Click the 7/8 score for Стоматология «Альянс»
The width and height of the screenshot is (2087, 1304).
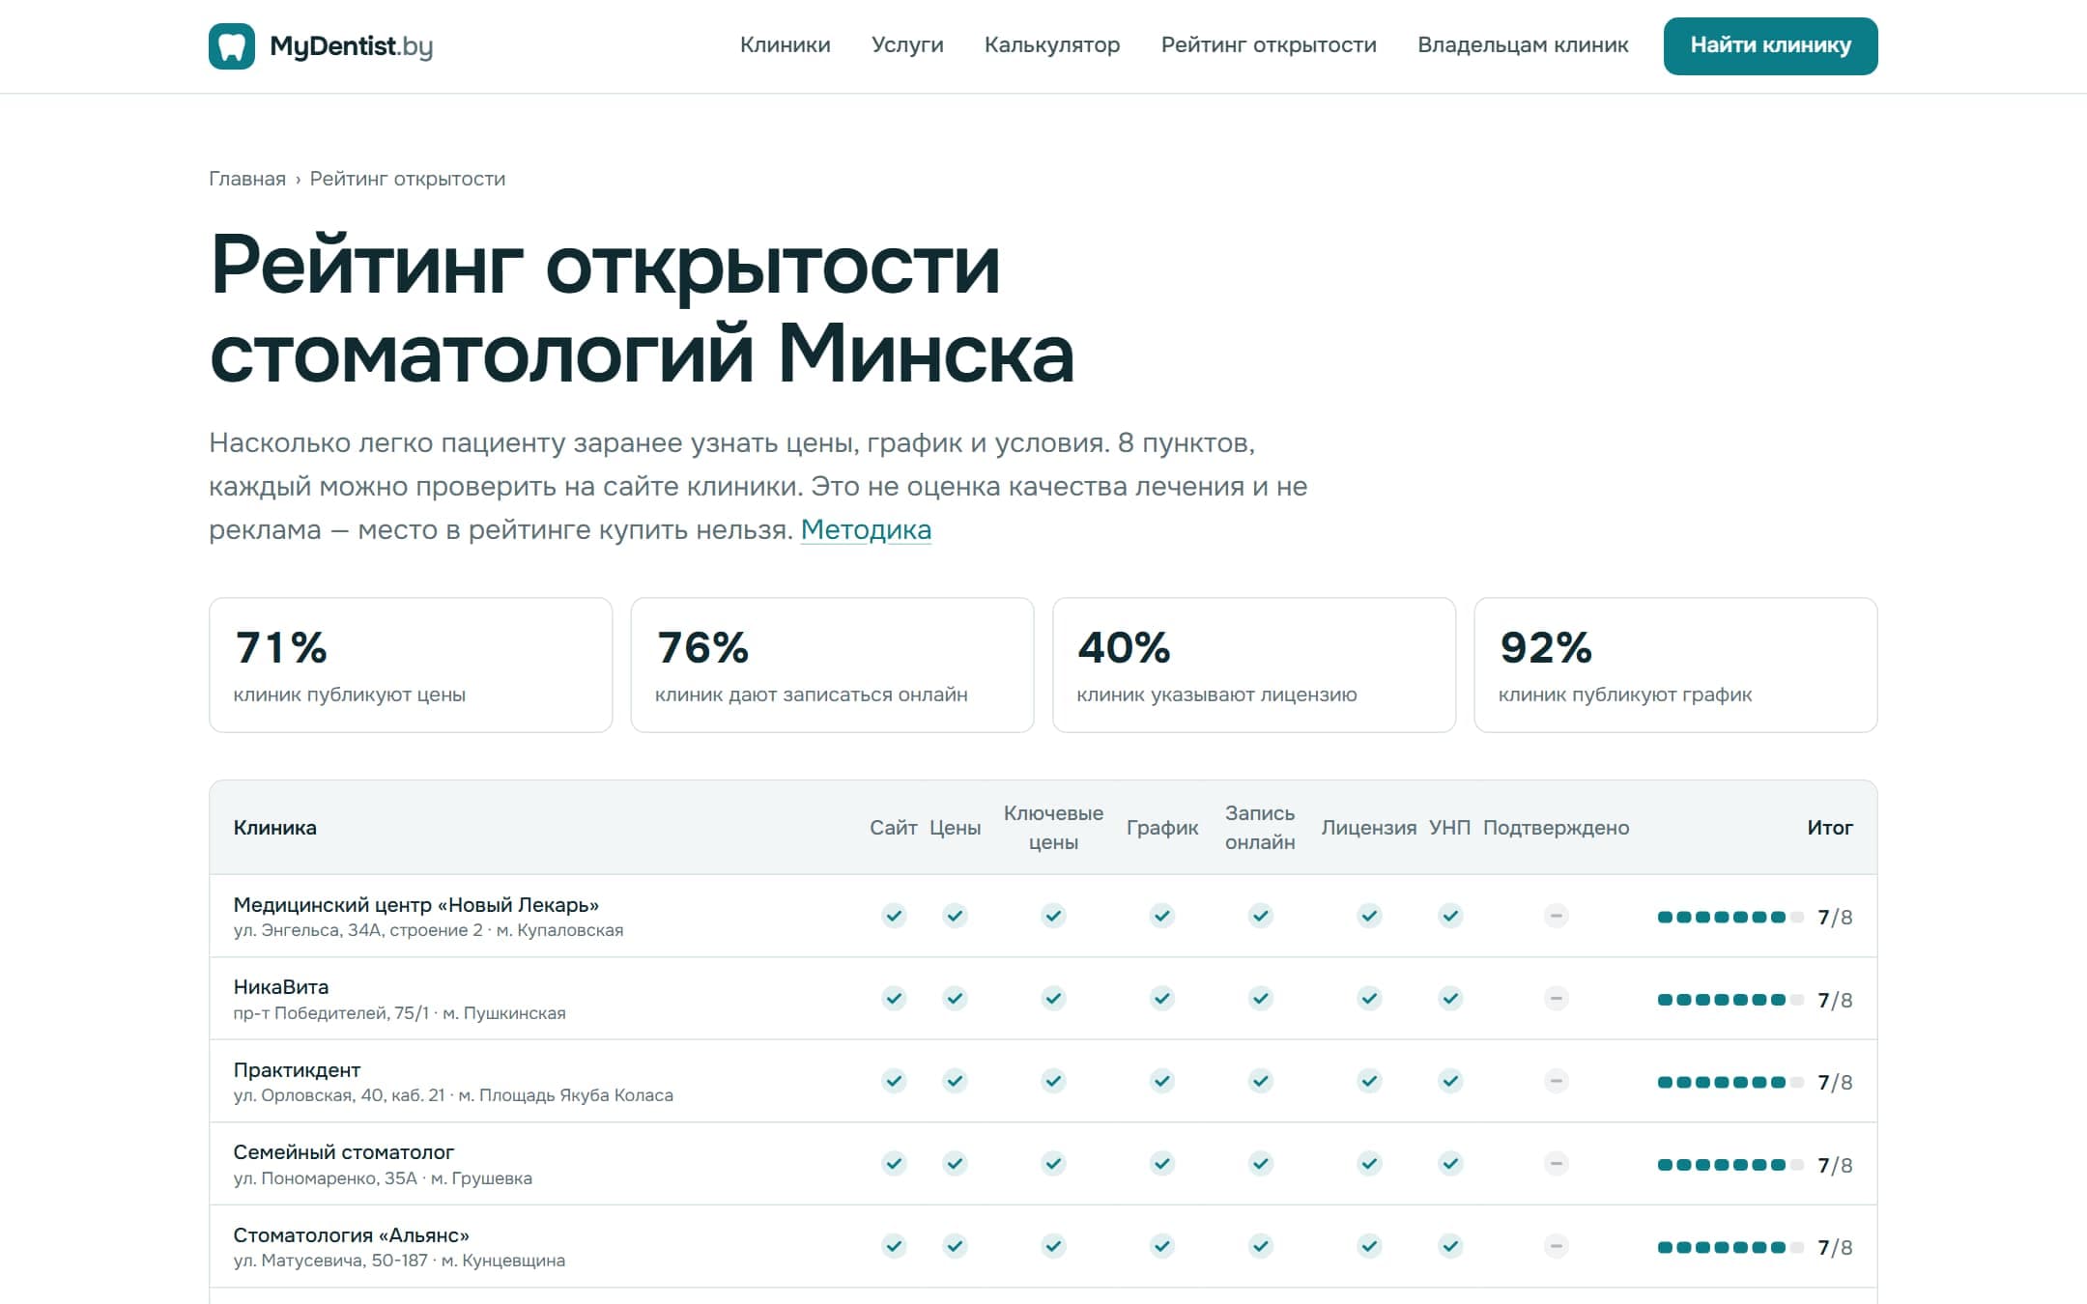(x=1835, y=1247)
